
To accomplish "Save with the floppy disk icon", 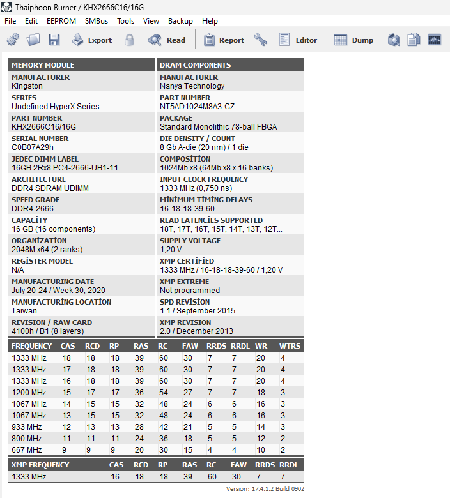I will click(54, 40).
